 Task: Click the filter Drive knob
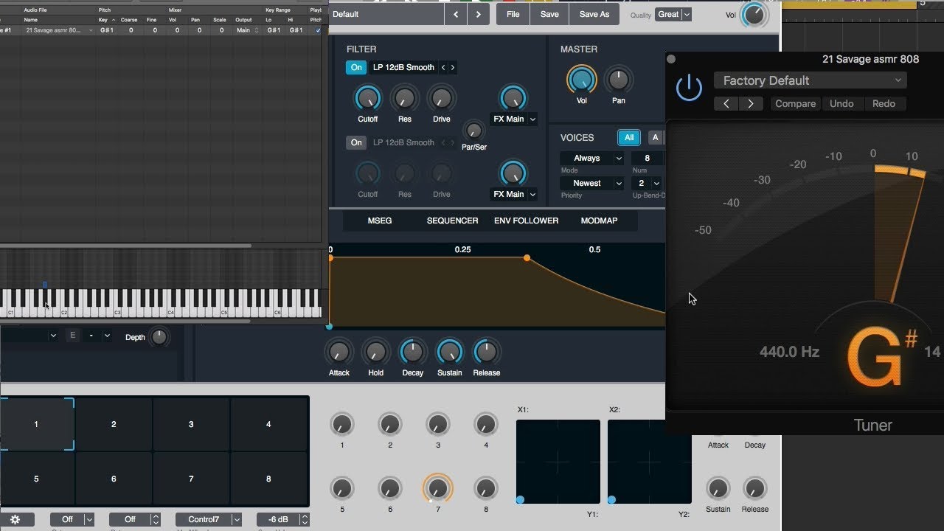click(441, 98)
